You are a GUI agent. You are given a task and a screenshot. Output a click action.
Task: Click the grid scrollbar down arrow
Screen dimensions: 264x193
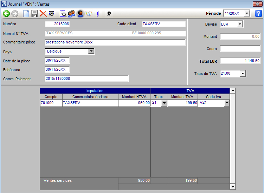click(x=232, y=187)
